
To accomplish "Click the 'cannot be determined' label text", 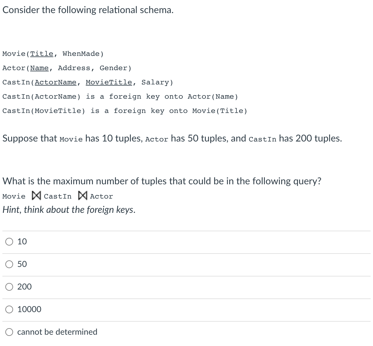I will [x=57, y=332].
